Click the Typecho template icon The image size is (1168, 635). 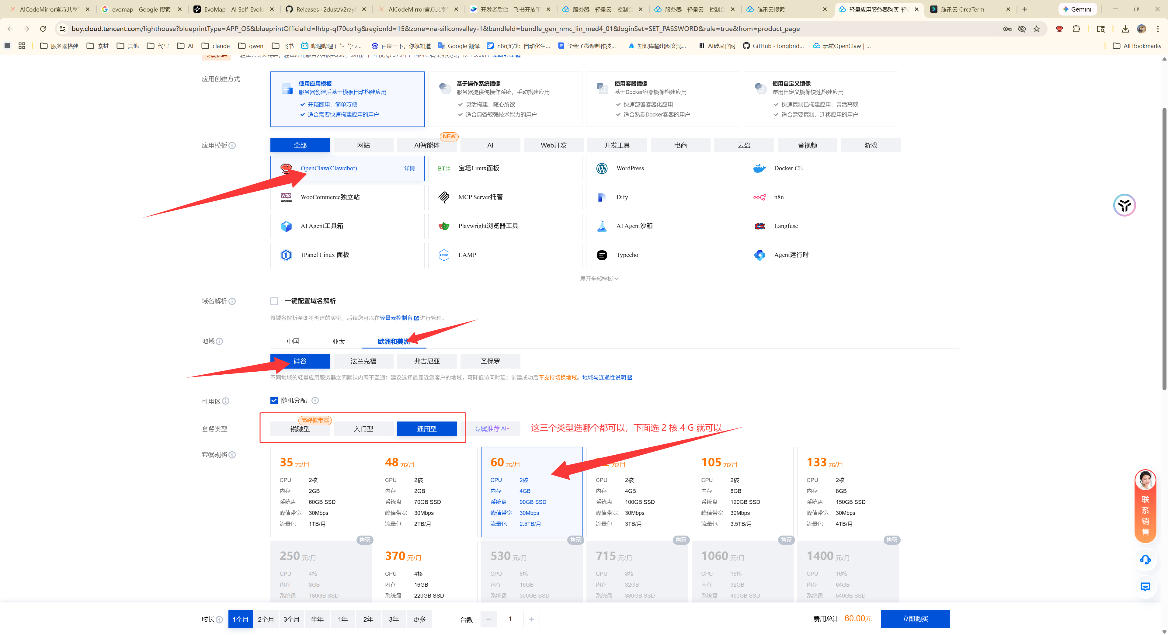click(602, 255)
